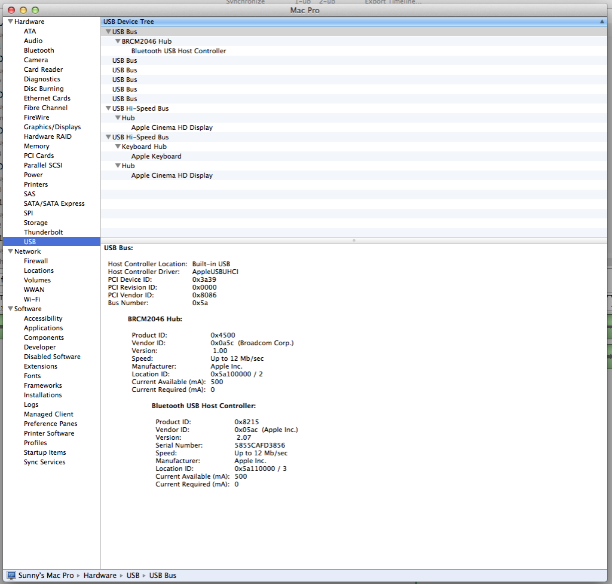
Task: Select Ethernet Cards category
Action: pos(47,98)
